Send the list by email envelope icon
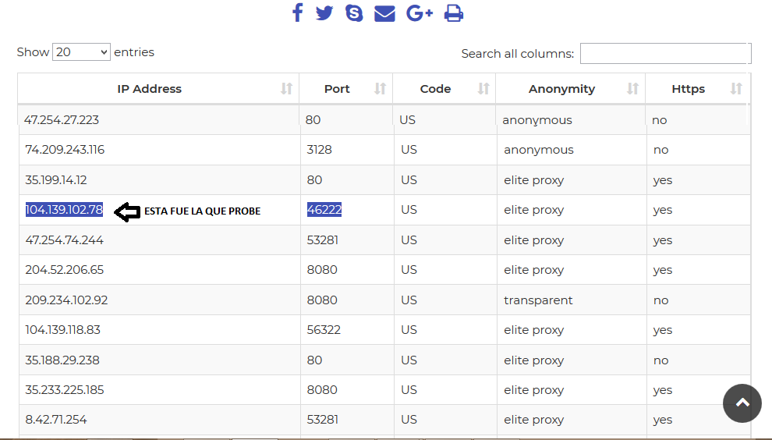The width and height of the screenshot is (772, 440). pyautogui.click(x=384, y=13)
